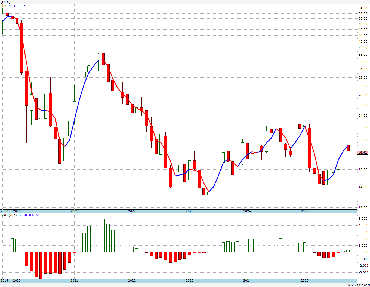This screenshot has height=287, width=370.
Task: Select the last candlestick near 18.42
Action: [348, 148]
